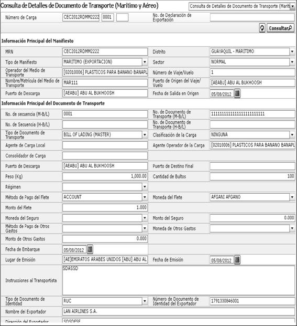Screen dimensions: 297x326
Task: Open the Moneda del Seguro dropdown
Action: 145,218
